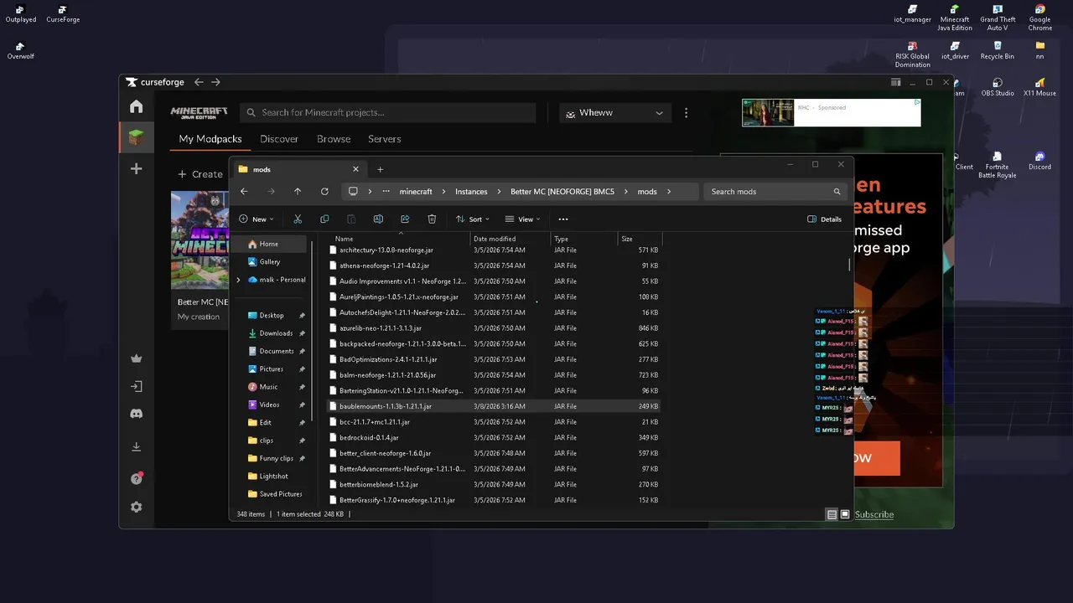Select betterbiomeblend-1.5.2.jar file
1073x603 pixels.
(494, 484)
